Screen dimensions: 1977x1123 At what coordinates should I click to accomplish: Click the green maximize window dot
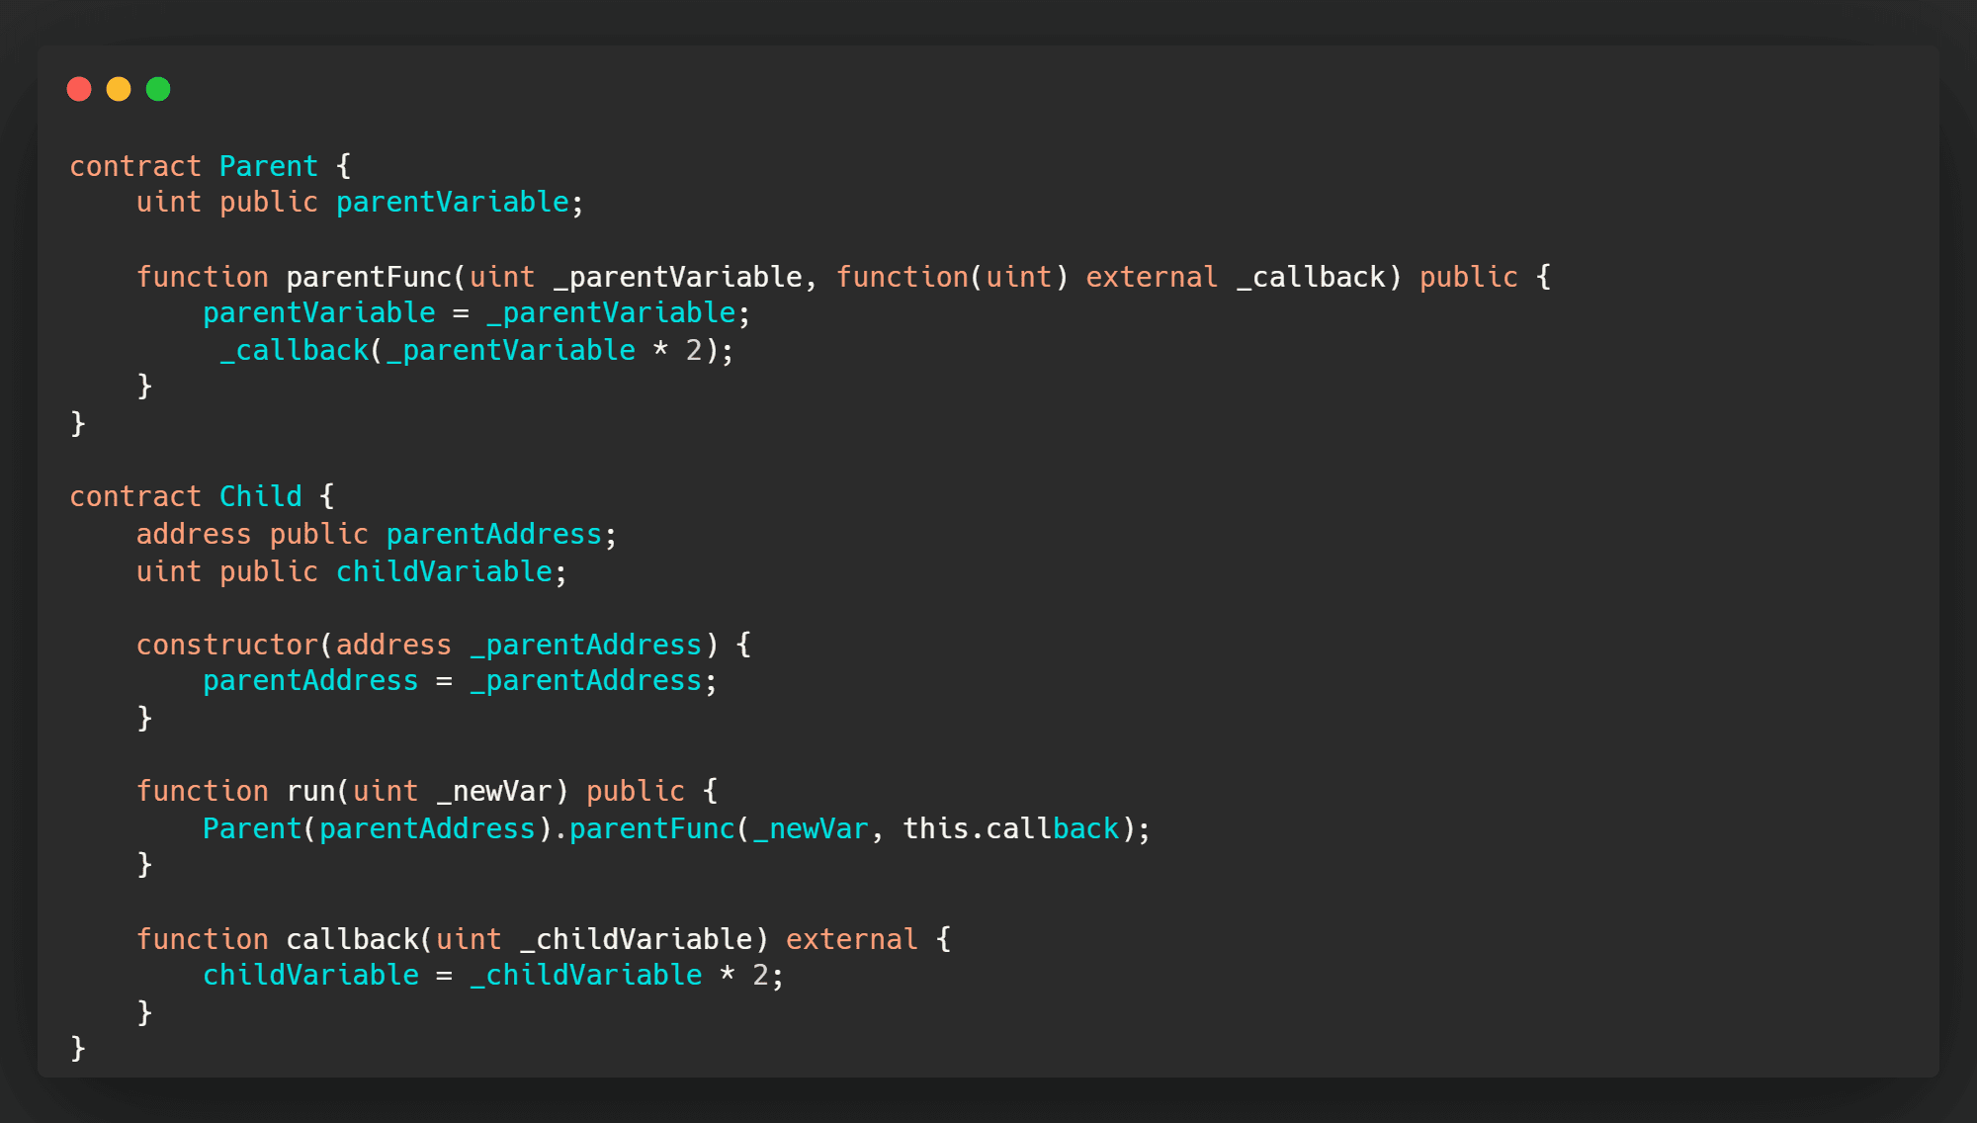click(x=158, y=89)
